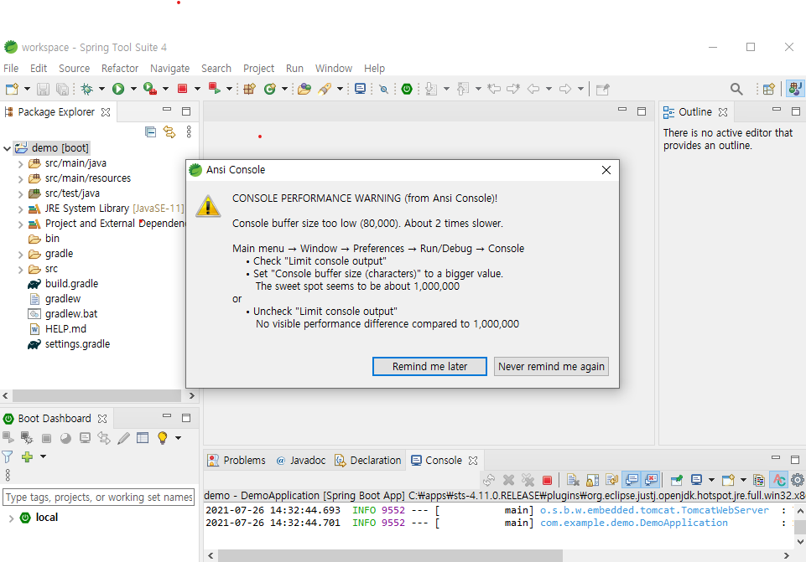
Task: Click the New Java Package toolbar icon
Action: coord(249,89)
